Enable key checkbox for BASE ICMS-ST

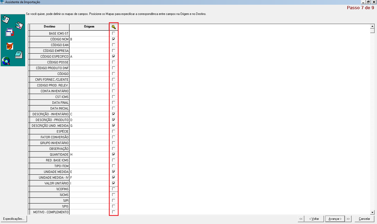coord(114,33)
